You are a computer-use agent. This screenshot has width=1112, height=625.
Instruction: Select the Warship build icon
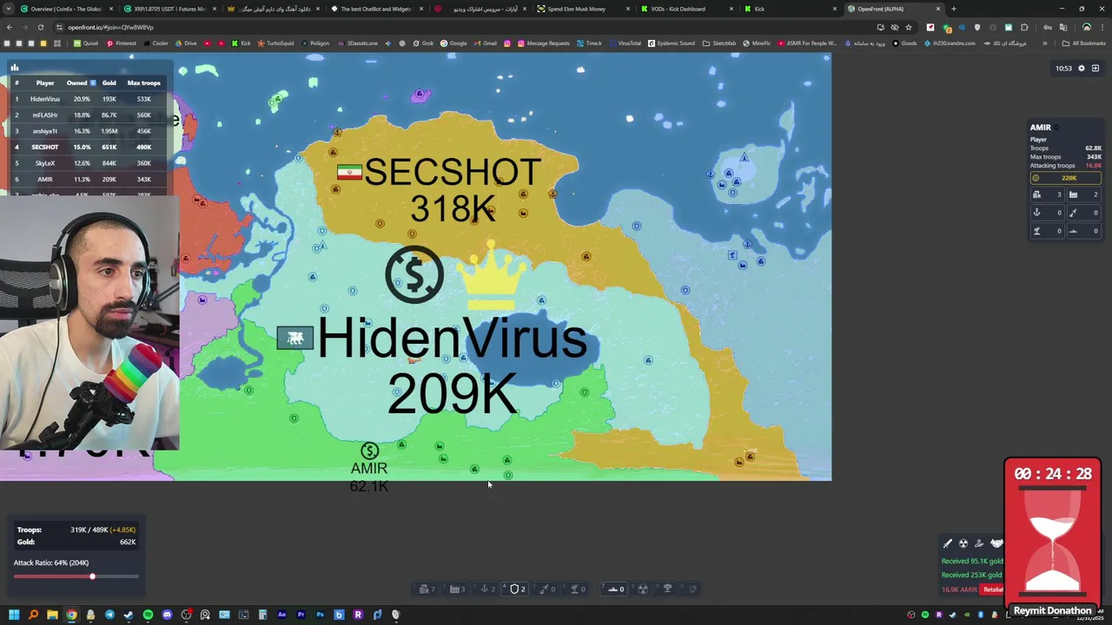[612, 589]
